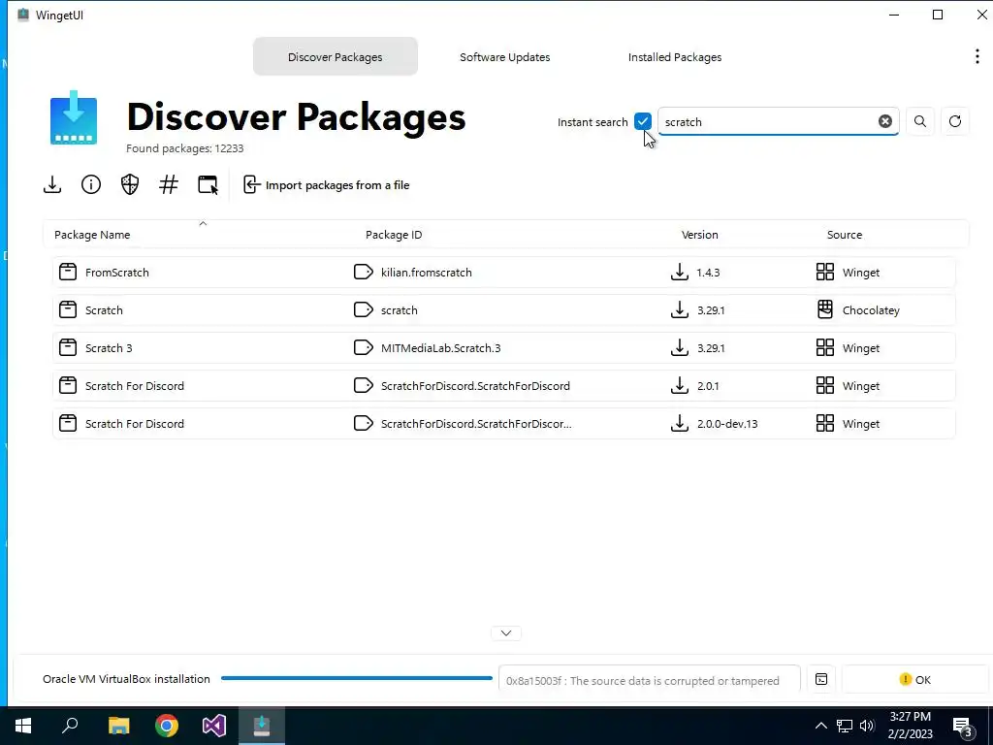
Task: Open Google Chrome from the taskbar
Action: [167, 726]
